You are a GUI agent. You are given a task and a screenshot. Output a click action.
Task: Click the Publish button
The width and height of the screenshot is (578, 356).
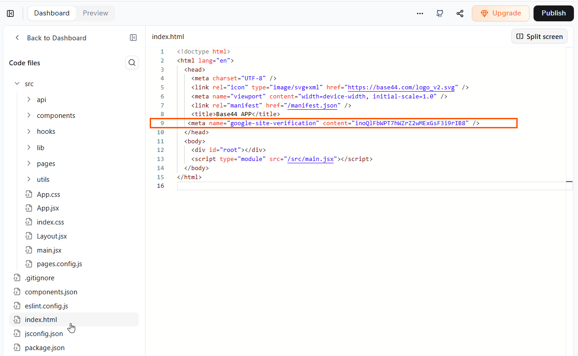tap(554, 13)
